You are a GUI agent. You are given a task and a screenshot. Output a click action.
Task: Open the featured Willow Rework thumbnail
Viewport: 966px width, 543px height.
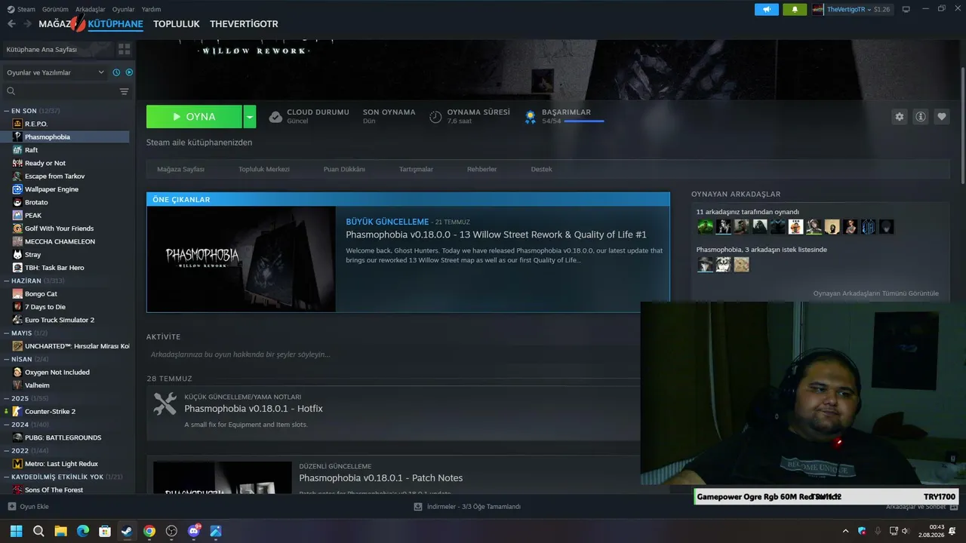[241, 259]
